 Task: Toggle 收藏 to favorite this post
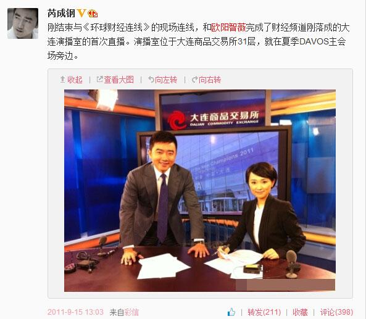300,312
